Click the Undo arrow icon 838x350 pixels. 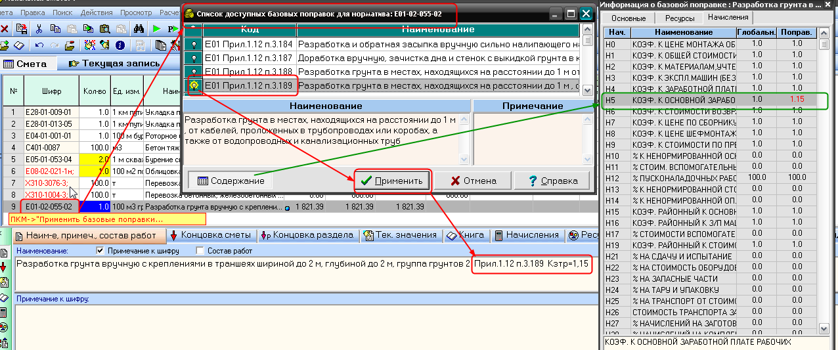tap(39, 45)
